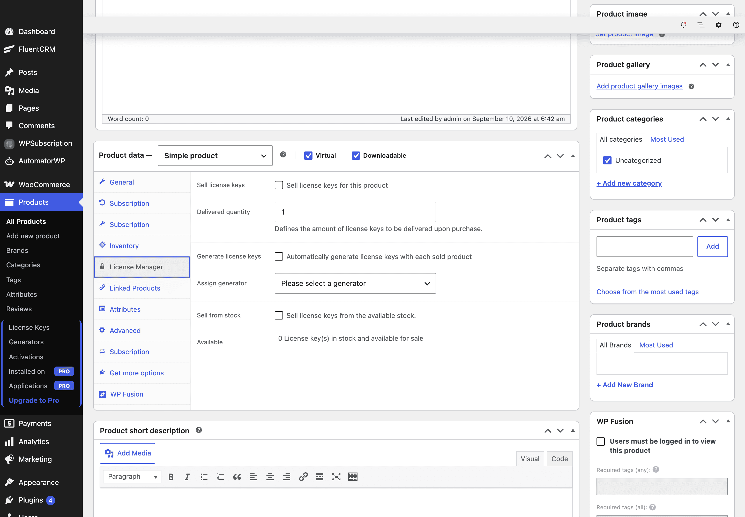Click the Delivered quantity input field

[x=355, y=212]
